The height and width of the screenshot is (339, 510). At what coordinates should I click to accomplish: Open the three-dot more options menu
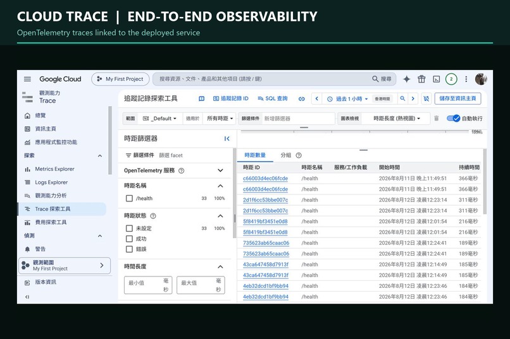tap(466, 79)
